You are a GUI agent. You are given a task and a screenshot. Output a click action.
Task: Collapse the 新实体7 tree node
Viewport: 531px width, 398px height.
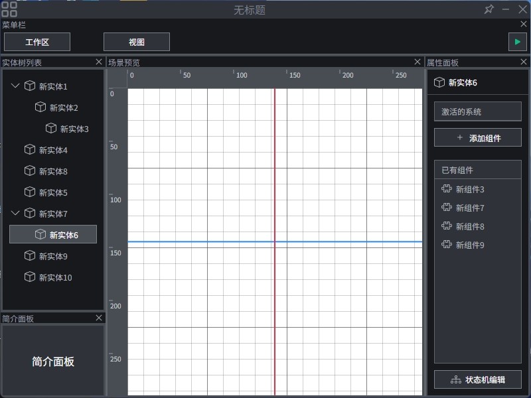coord(15,213)
